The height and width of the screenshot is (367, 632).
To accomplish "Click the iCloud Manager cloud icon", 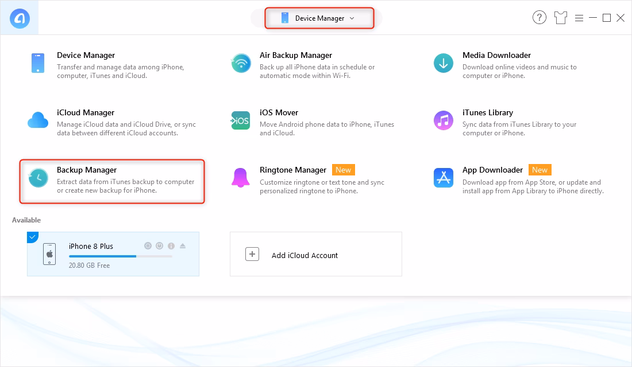I will tap(38, 120).
